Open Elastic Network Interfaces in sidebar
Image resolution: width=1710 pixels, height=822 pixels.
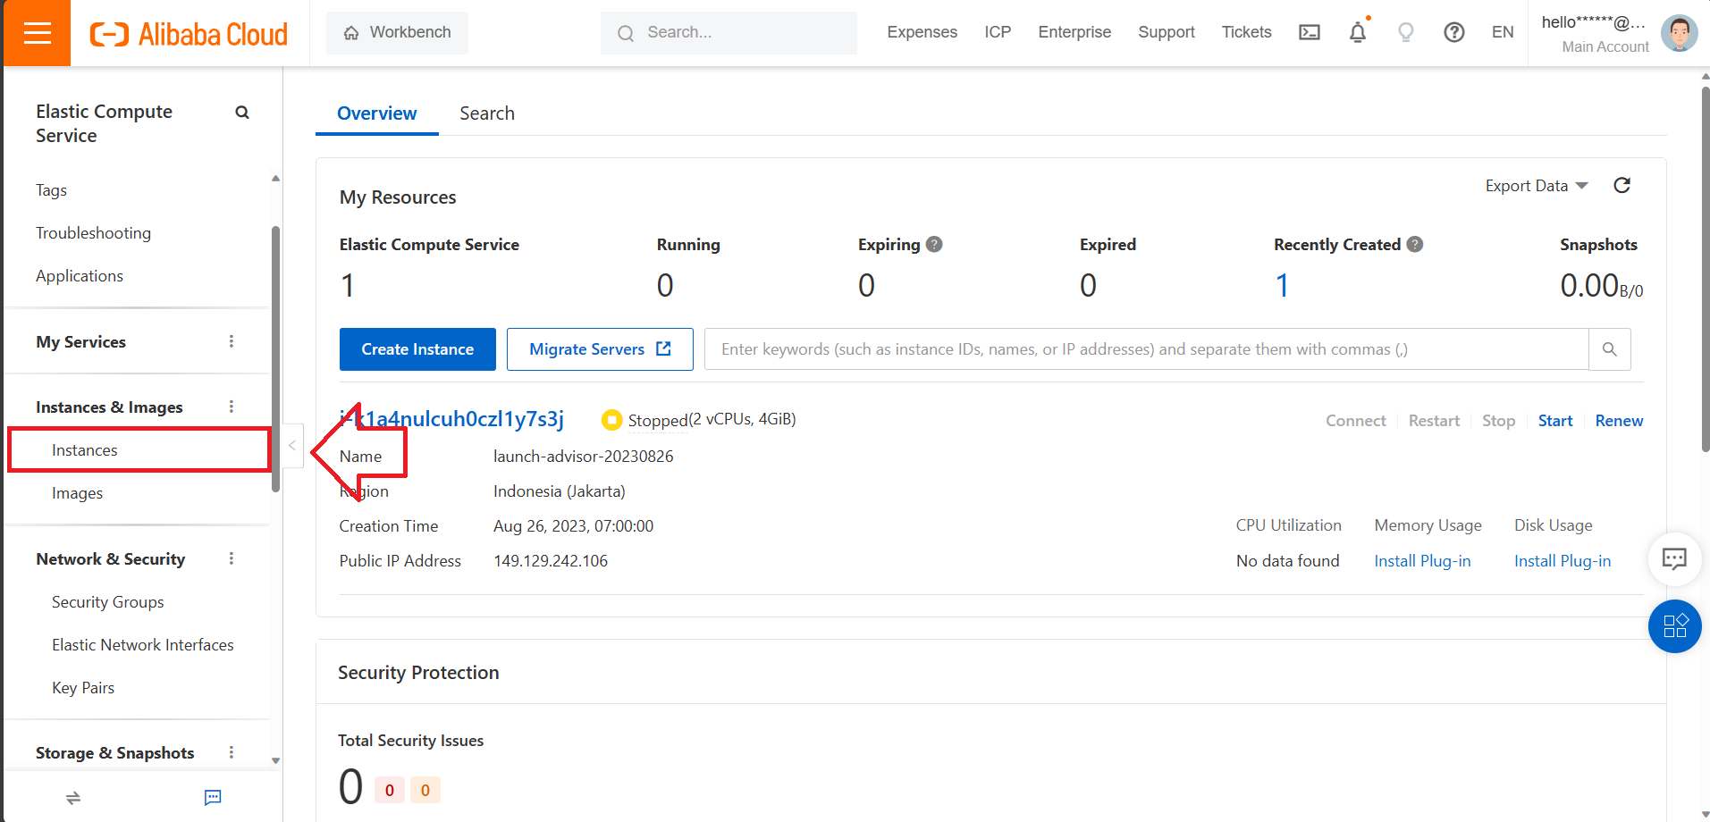click(x=142, y=645)
